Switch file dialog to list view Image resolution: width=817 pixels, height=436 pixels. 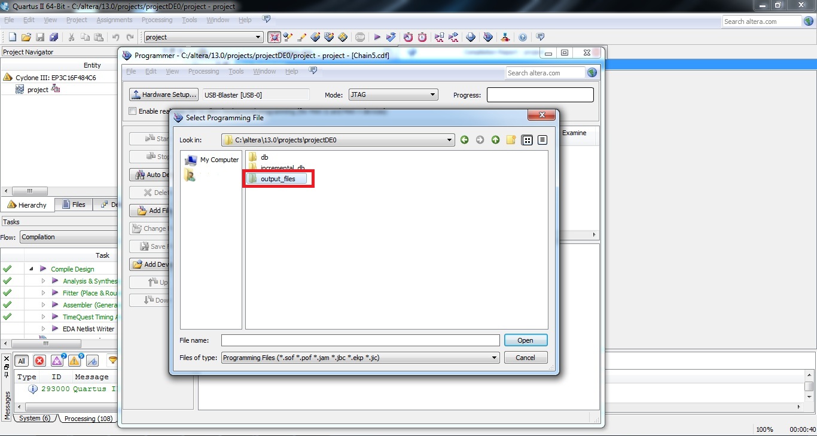tap(527, 140)
